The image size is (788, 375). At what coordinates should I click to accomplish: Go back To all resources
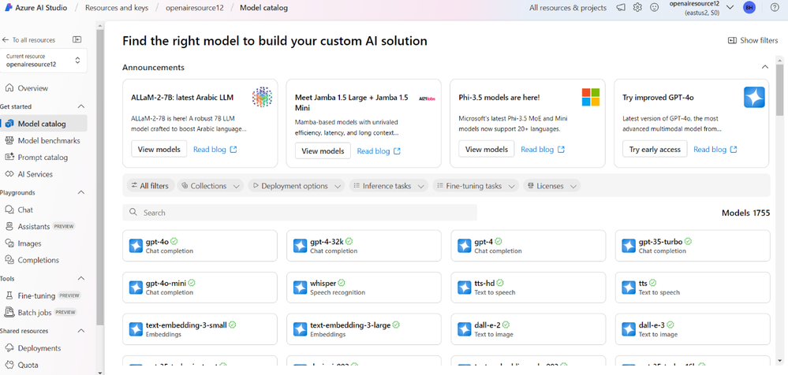pyautogui.click(x=28, y=39)
